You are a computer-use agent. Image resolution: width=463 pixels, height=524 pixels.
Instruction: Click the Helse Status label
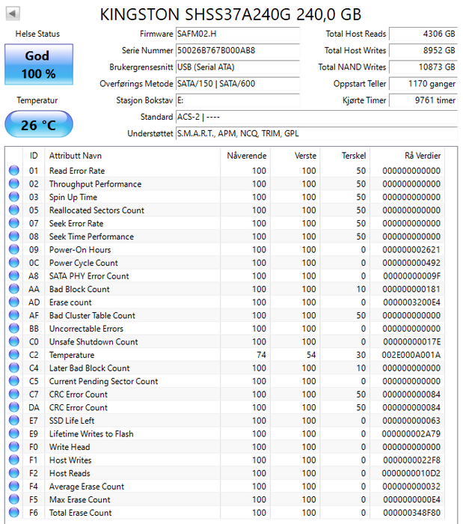37,34
